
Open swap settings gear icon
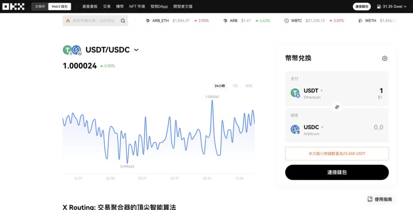[384, 58]
